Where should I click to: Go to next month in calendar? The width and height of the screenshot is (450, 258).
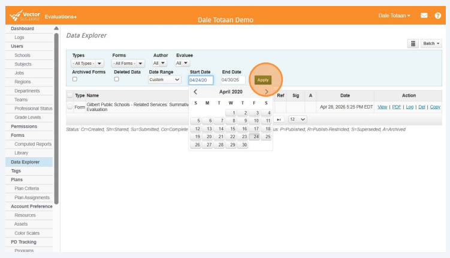point(266,92)
